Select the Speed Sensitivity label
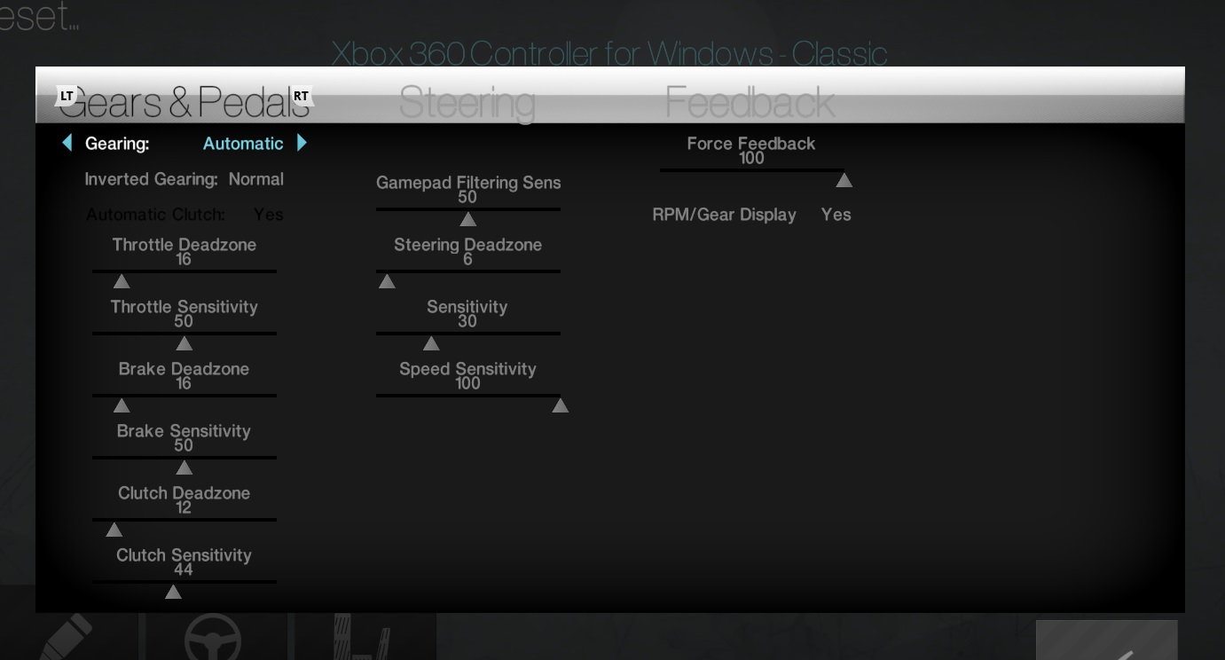The width and height of the screenshot is (1225, 660). (467, 369)
